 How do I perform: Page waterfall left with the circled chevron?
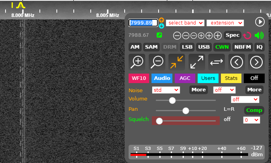pyautogui.click(x=237, y=62)
